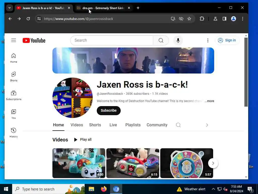
Task: Expand the tab search dropdown arrow
Action: (x=10, y=8)
